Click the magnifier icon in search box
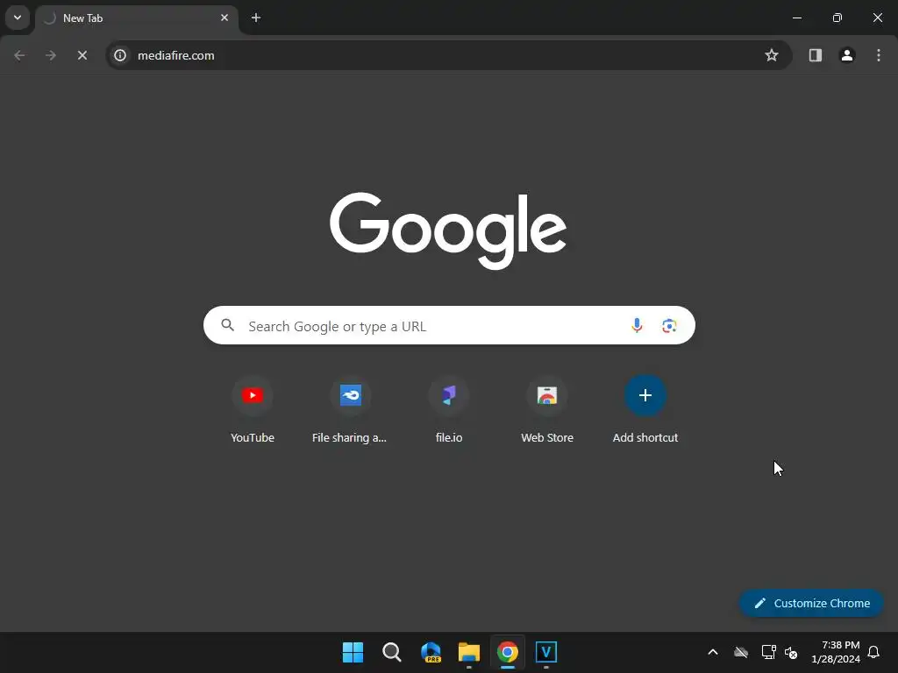Viewport: 898px width, 673px height. pyautogui.click(x=228, y=326)
